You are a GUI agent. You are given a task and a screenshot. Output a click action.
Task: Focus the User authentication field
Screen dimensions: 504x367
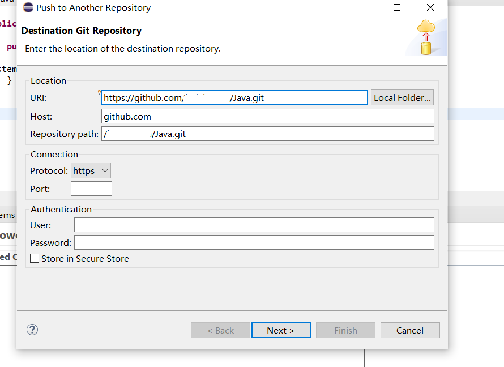click(254, 225)
